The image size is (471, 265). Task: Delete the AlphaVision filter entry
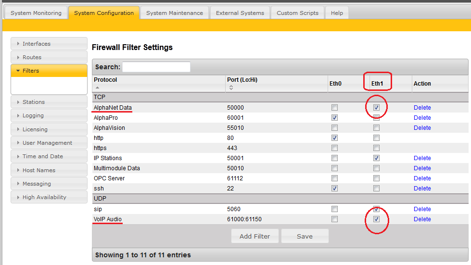pyautogui.click(x=422, y=128)
